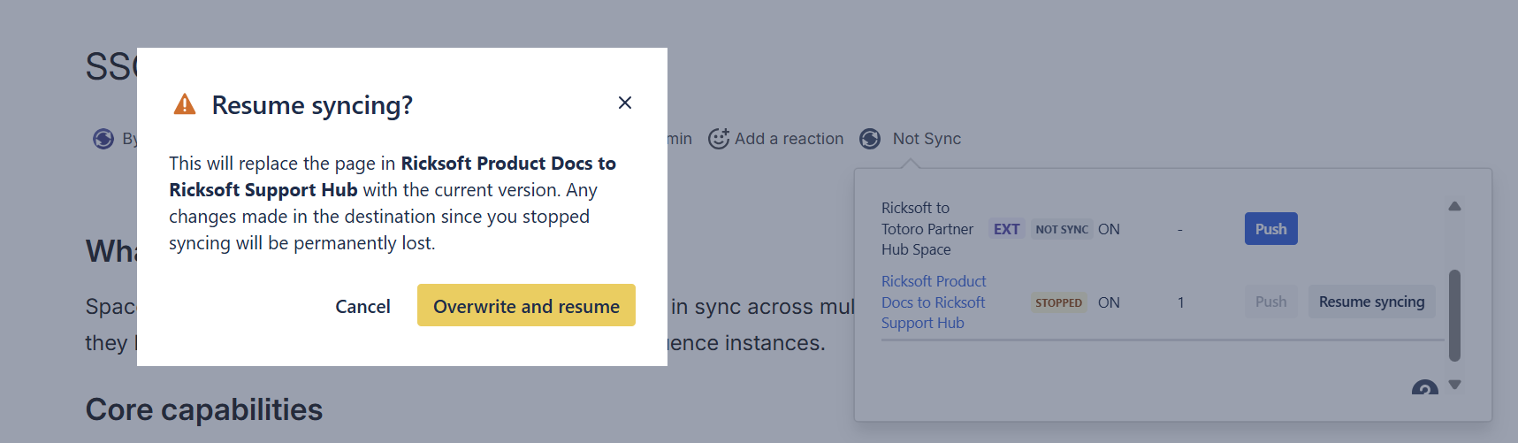This screenshot has height=443, width=1518.
Task: Click the help icon in sync panel
Action: [x=1424, y=387]
